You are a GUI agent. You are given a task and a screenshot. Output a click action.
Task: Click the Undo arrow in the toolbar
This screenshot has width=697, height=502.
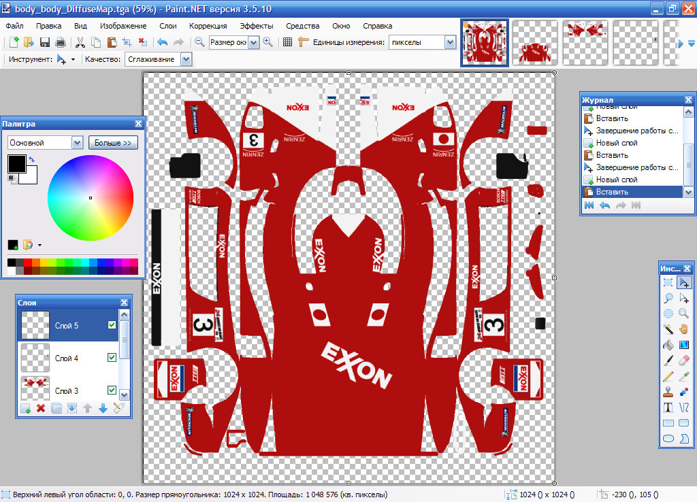(162, 42)
